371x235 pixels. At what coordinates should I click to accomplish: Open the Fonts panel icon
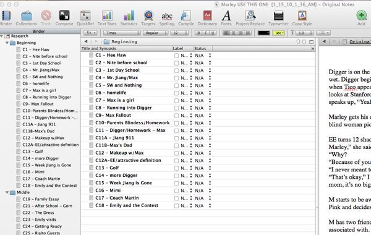(226, 15)
